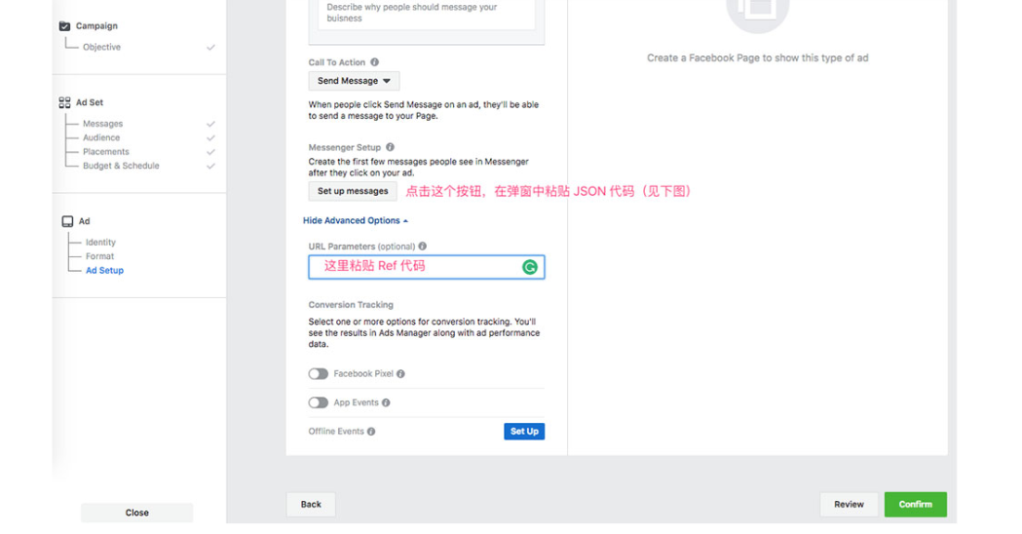Click the green Confirm button
Screen dimensions: 1022x534
[x=915, y=504]
